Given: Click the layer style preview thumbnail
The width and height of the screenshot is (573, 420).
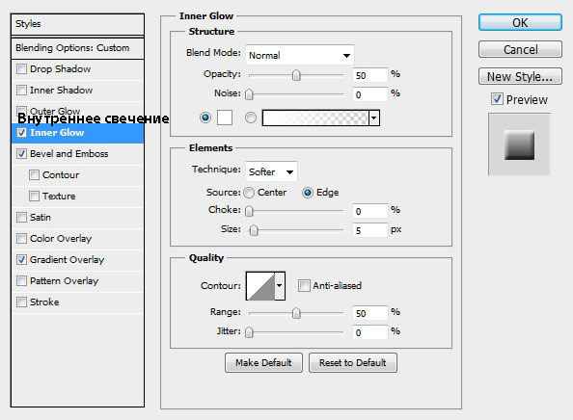Looking at the screenshot, I should (519, 144).
